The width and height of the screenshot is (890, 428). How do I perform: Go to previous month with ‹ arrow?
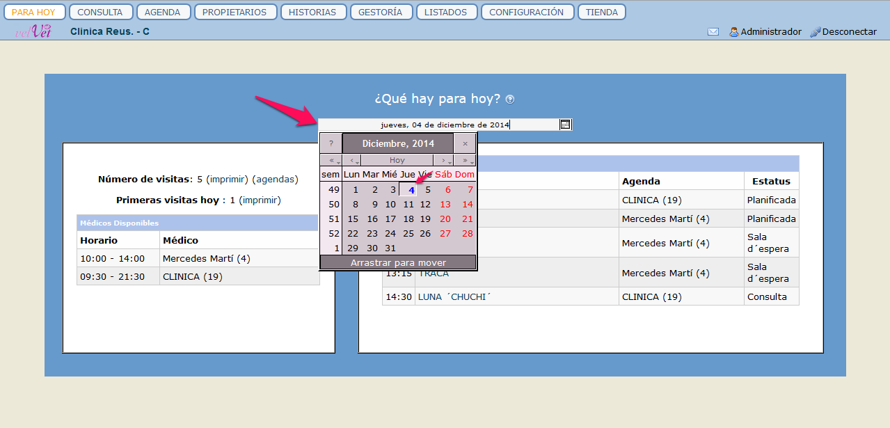click(x=352, y=160)
